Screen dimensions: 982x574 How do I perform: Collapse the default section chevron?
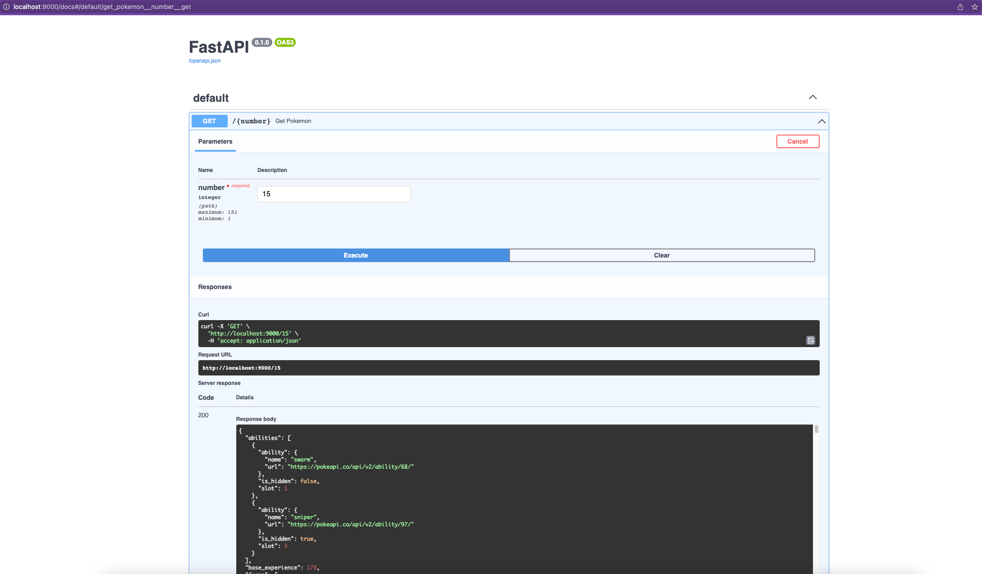[812, 97]
